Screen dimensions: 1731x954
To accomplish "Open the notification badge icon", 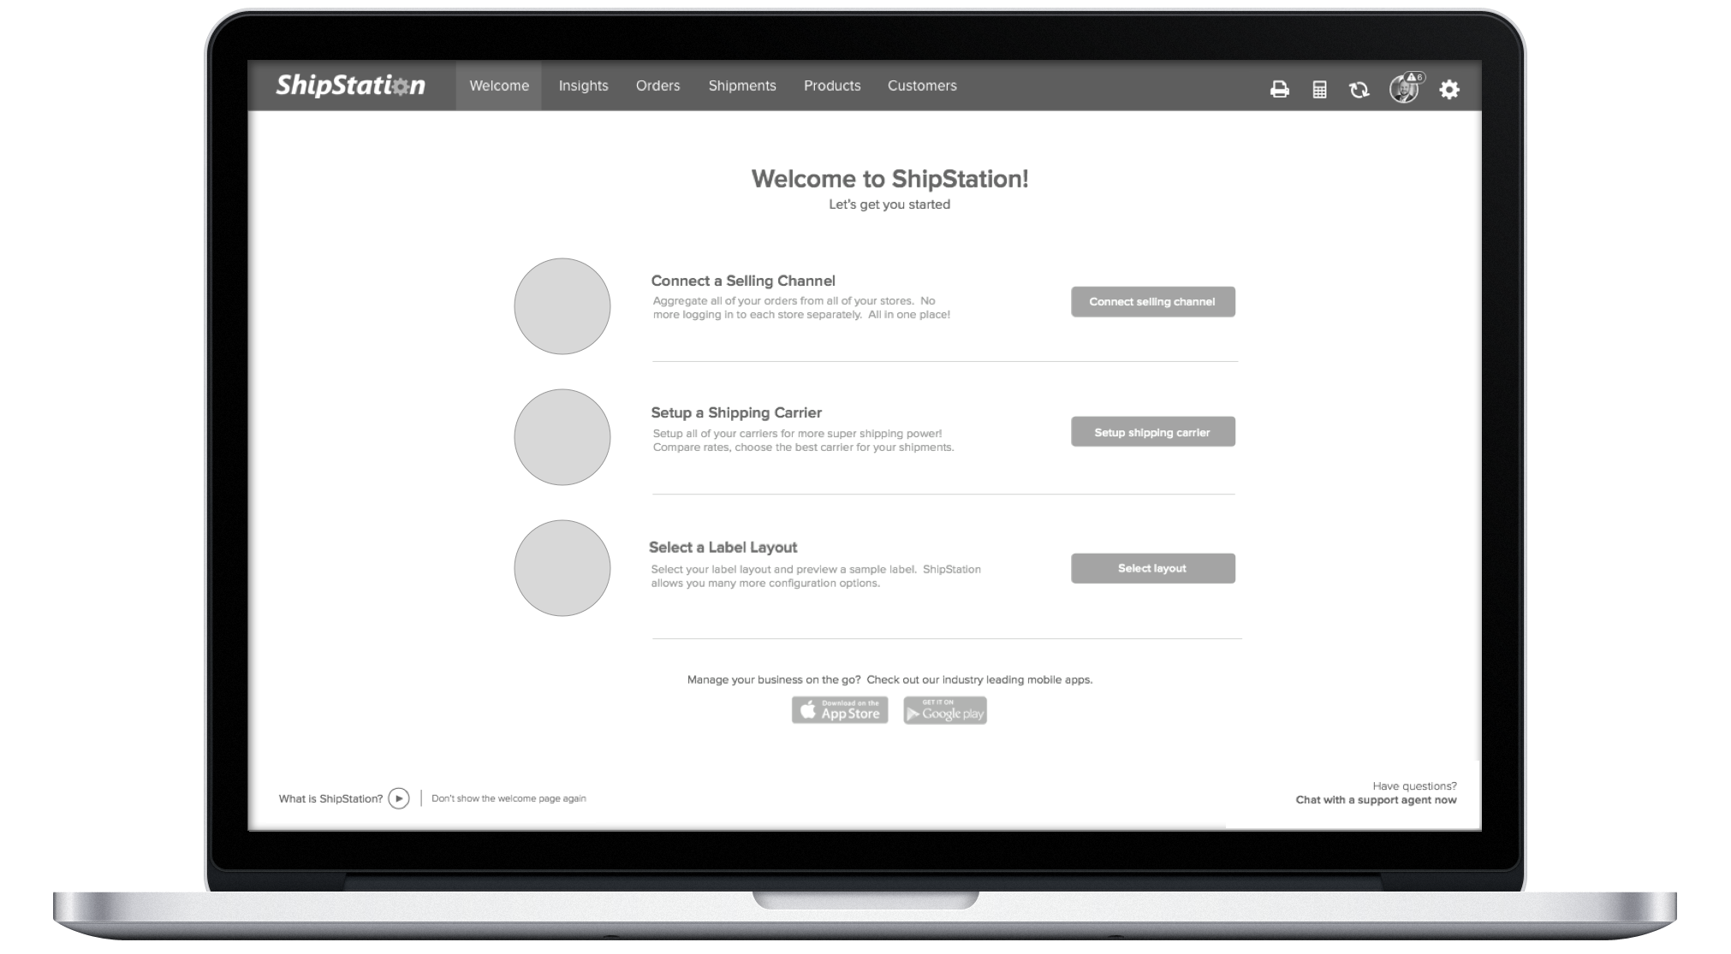I will pos(1410,80).
